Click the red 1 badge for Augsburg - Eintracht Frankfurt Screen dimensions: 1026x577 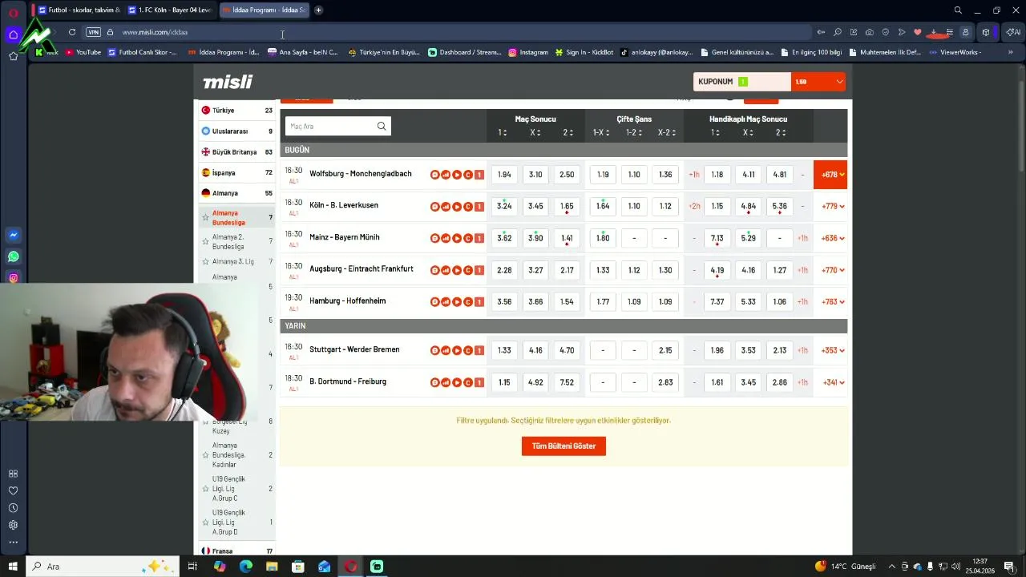[479, 270]
